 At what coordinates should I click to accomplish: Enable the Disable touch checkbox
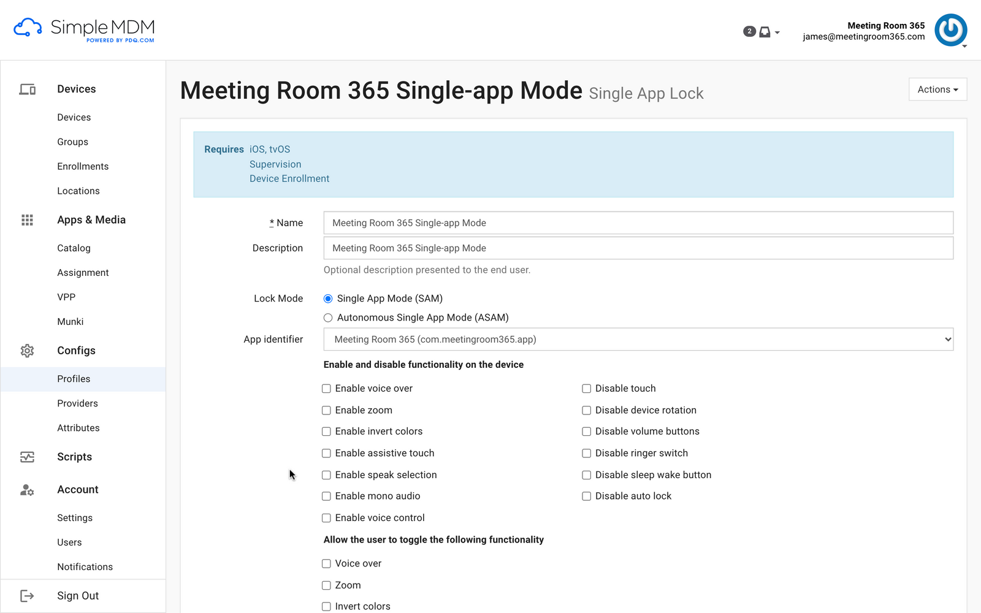[586, 388]
